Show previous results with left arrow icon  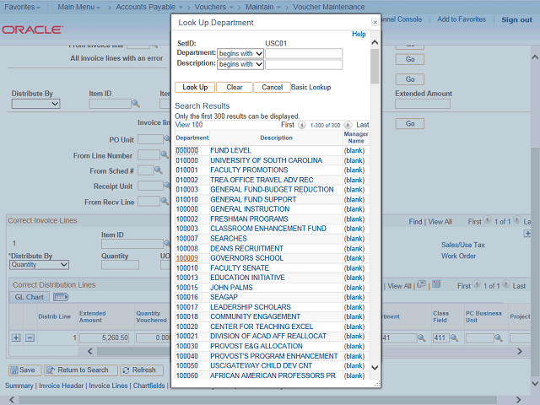(302, 125)
